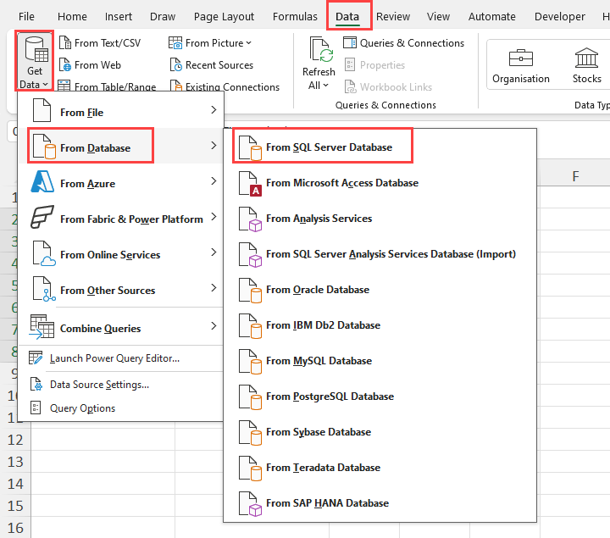This screenshot has height=538, width=610.
Task: Open the From Picture dropdown arrow
Action: pos(249,43)
